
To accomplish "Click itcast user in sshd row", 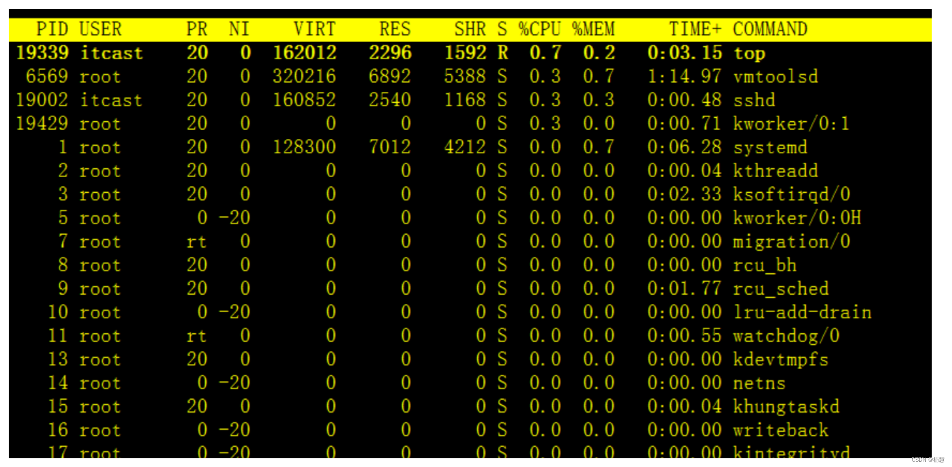I will (111, 100).
